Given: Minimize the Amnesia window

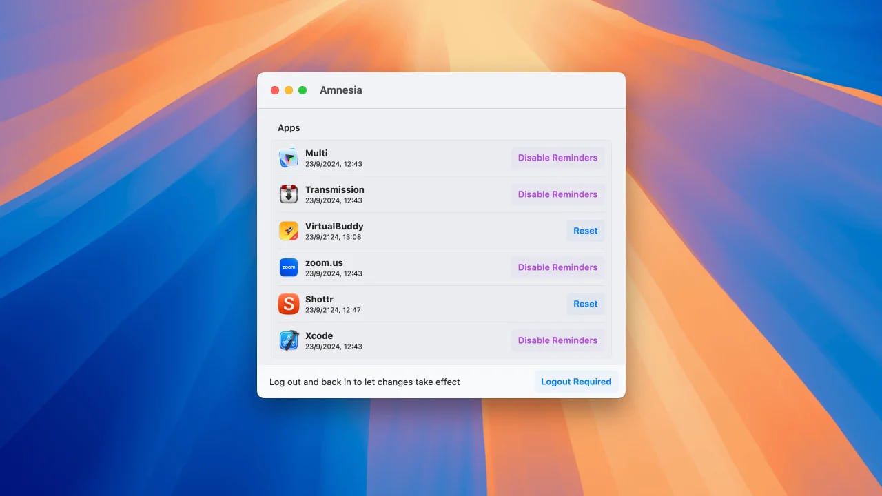Looking at the screenshot, I should pos(288,90).
